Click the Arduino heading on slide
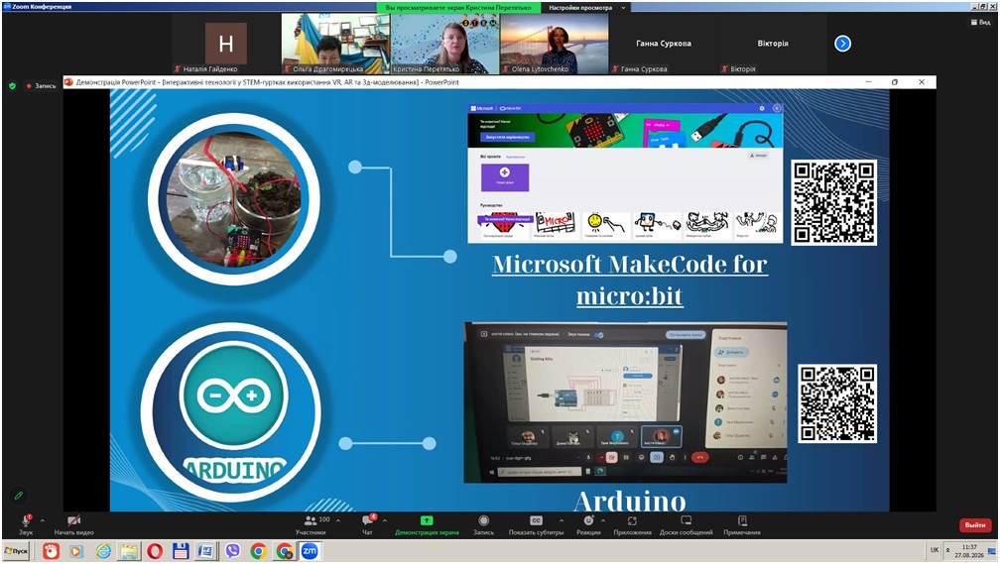 pyautogui.click(x=630, y=500)
